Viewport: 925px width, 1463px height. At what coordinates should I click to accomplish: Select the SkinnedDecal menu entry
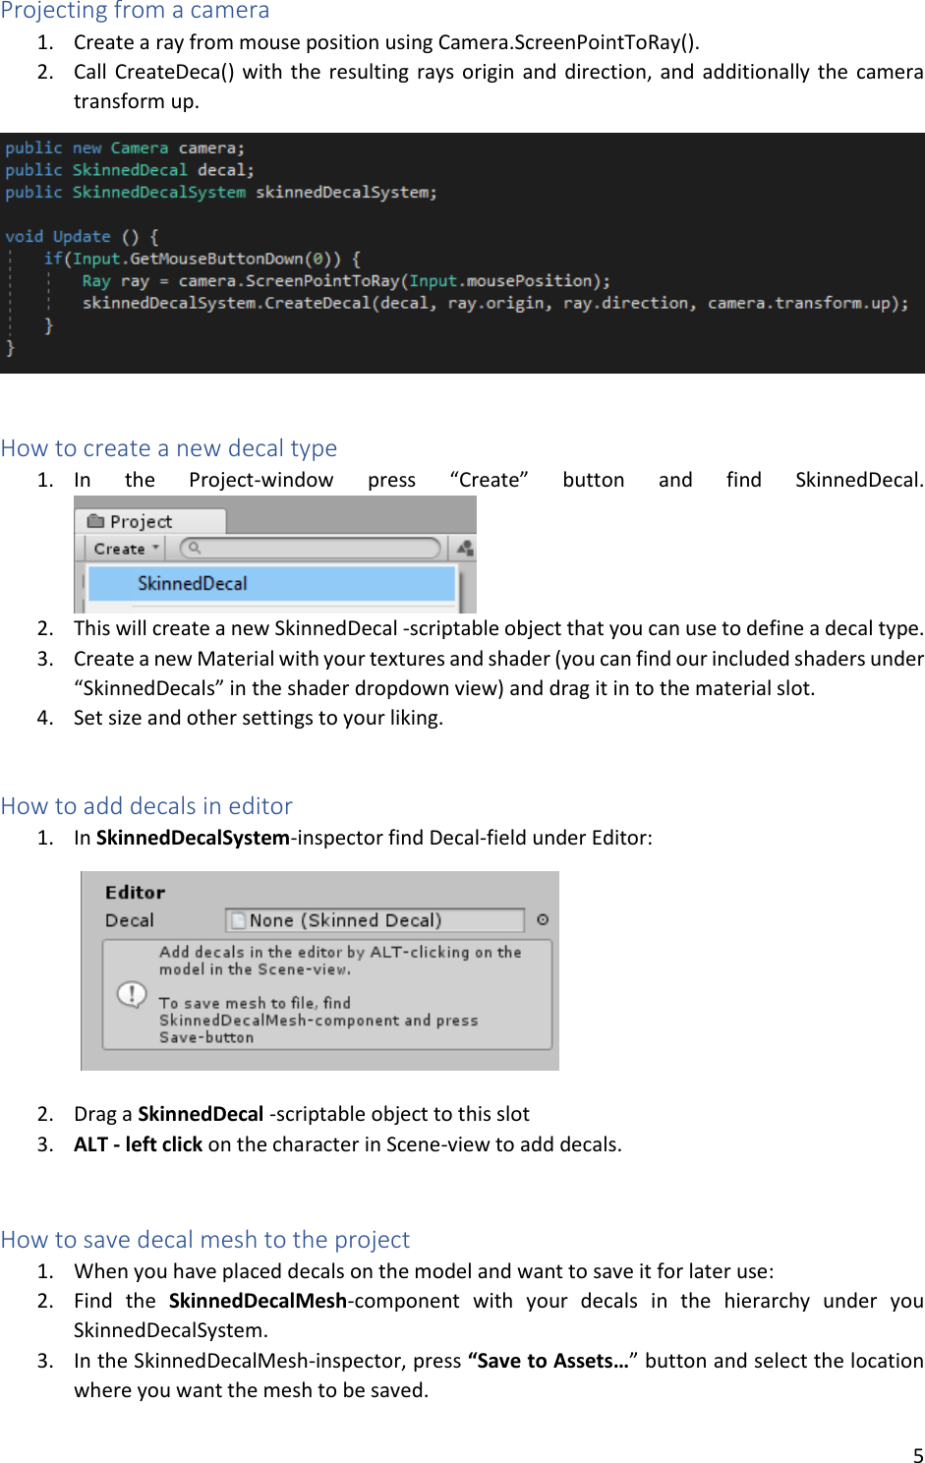272,583
